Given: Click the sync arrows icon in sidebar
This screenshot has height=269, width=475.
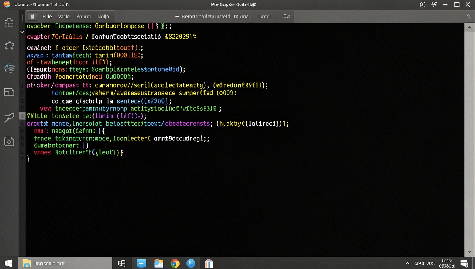Looking at the screenshot, I should pyautogui.click(x=9, y=45).
